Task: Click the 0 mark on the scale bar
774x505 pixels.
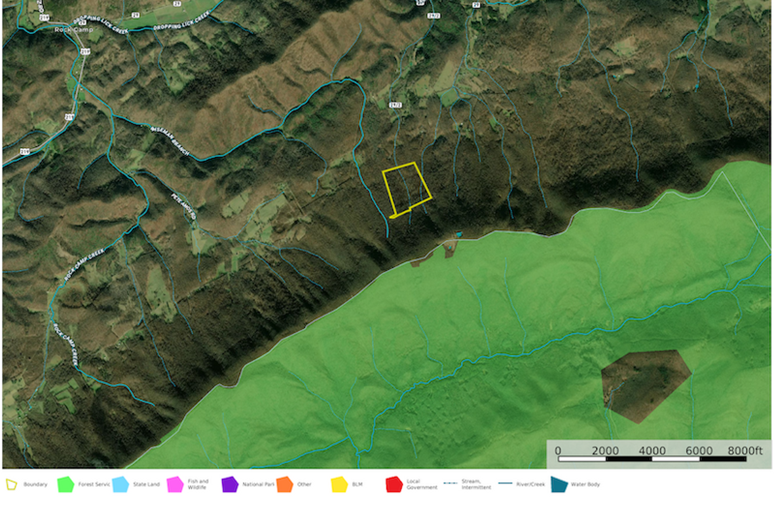Action: click(558, 451)
